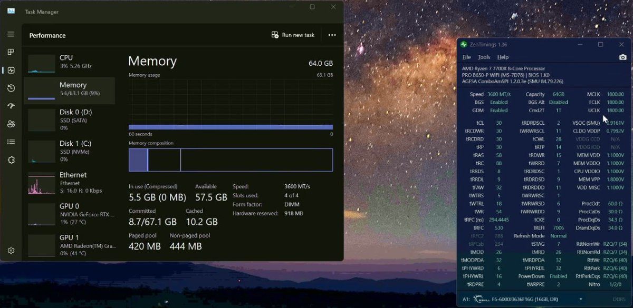Click the tREFI 7006 value
Image resolution: width=633 pixels, height=308 pixels.
click(x=558, y=227)
